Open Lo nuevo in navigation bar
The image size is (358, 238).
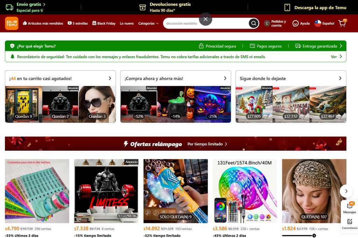click(x=127, y=23)
